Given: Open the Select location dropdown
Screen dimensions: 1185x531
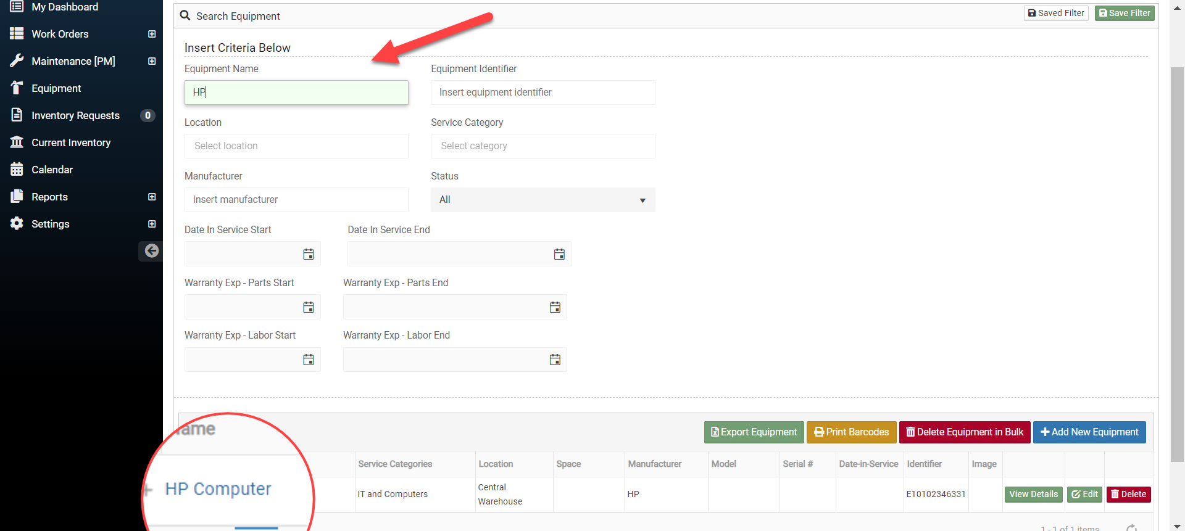Looking at the screenshot, I should [x=296, y=146].
